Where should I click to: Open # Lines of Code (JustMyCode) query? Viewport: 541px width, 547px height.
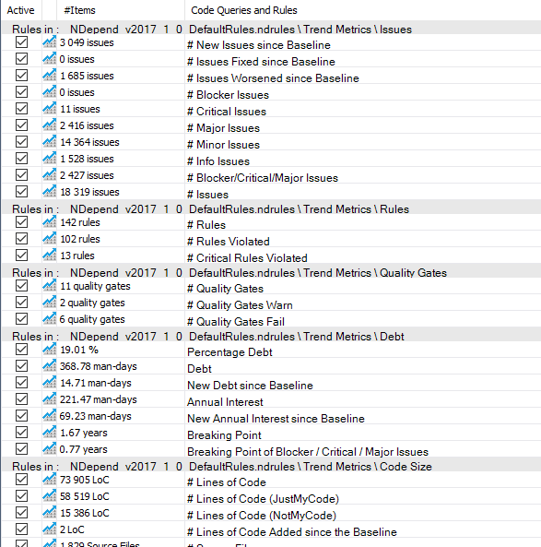click(x=264, y=499)
